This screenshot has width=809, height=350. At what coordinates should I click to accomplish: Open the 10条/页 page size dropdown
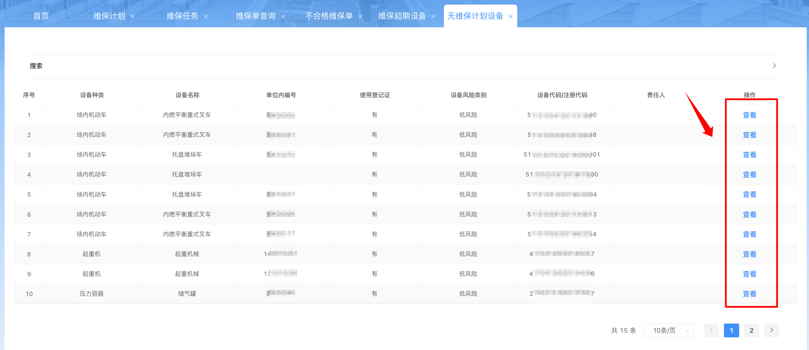pyautogui.click(x=668, y=330)
